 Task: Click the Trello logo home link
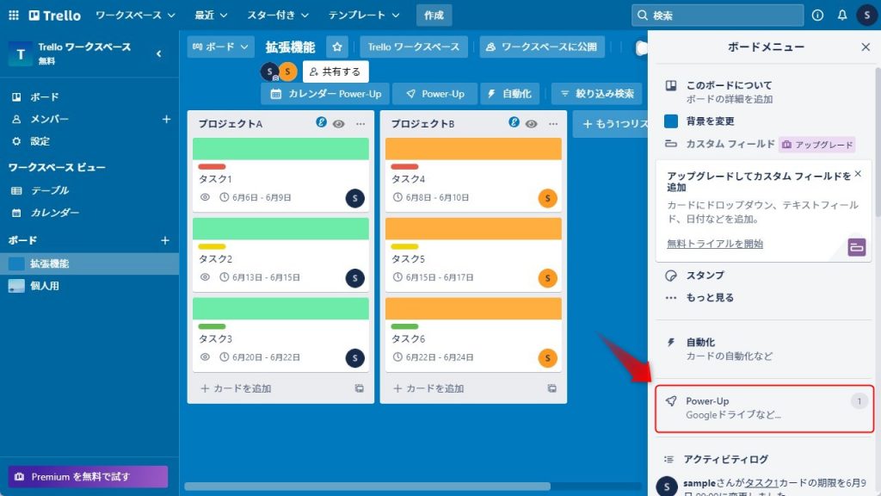coord(54,15)
